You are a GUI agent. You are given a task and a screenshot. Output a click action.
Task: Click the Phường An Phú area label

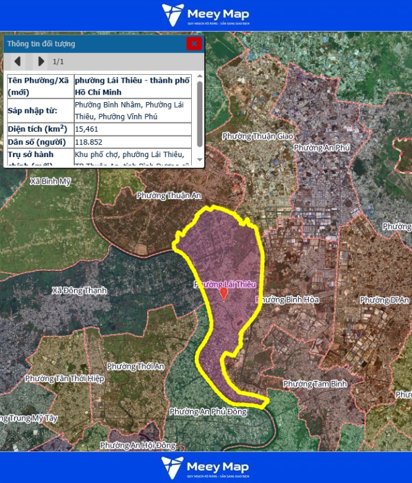pos(322,148)
